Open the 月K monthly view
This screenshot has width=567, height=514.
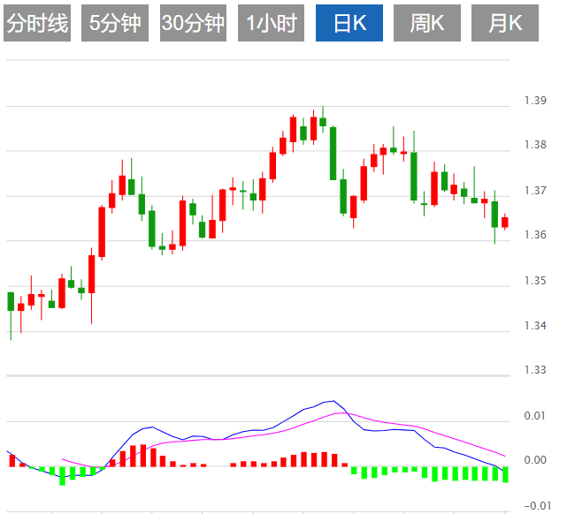505,24
